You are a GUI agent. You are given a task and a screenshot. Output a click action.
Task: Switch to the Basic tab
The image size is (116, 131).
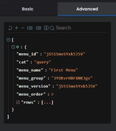point(28,9)
